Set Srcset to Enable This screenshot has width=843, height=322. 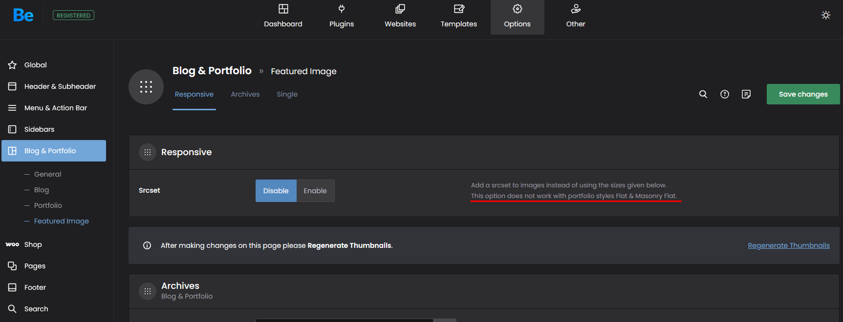(315, 191)
